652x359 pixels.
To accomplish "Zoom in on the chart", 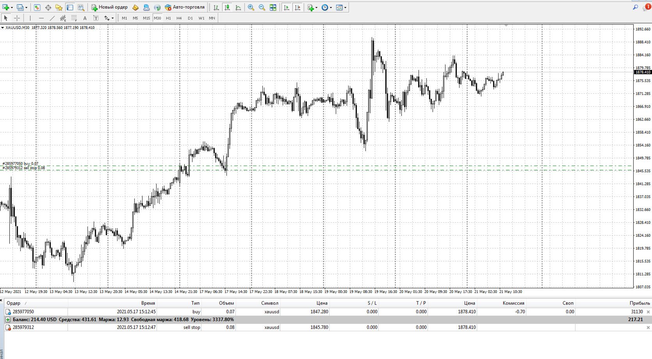I will click(251, 7).
